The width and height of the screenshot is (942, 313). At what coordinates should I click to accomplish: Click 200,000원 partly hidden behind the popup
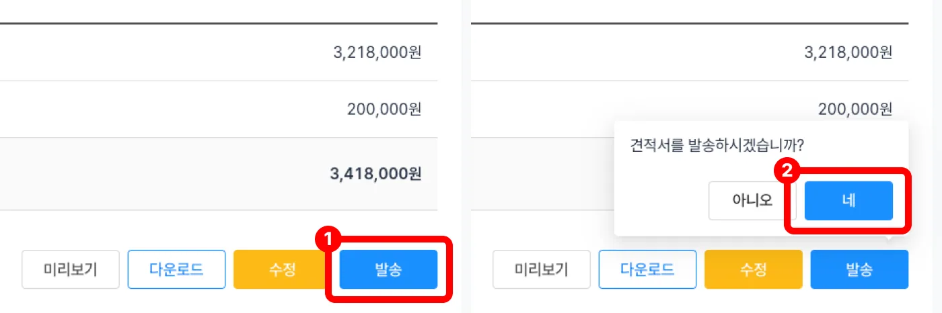tap(855, 109)
